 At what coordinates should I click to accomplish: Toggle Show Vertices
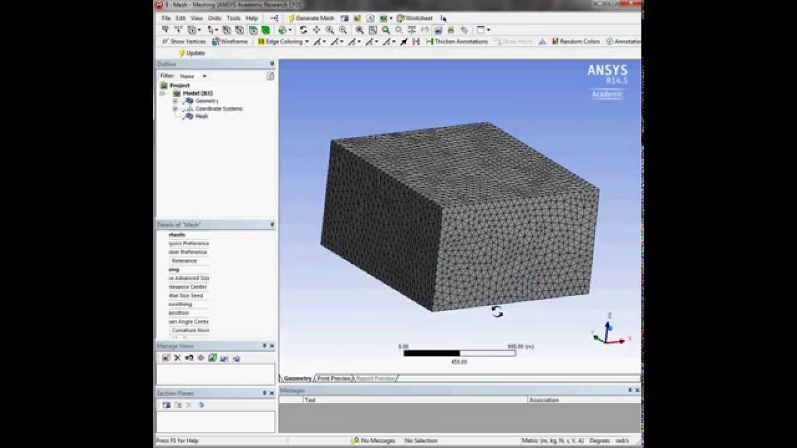coord(184,42)
